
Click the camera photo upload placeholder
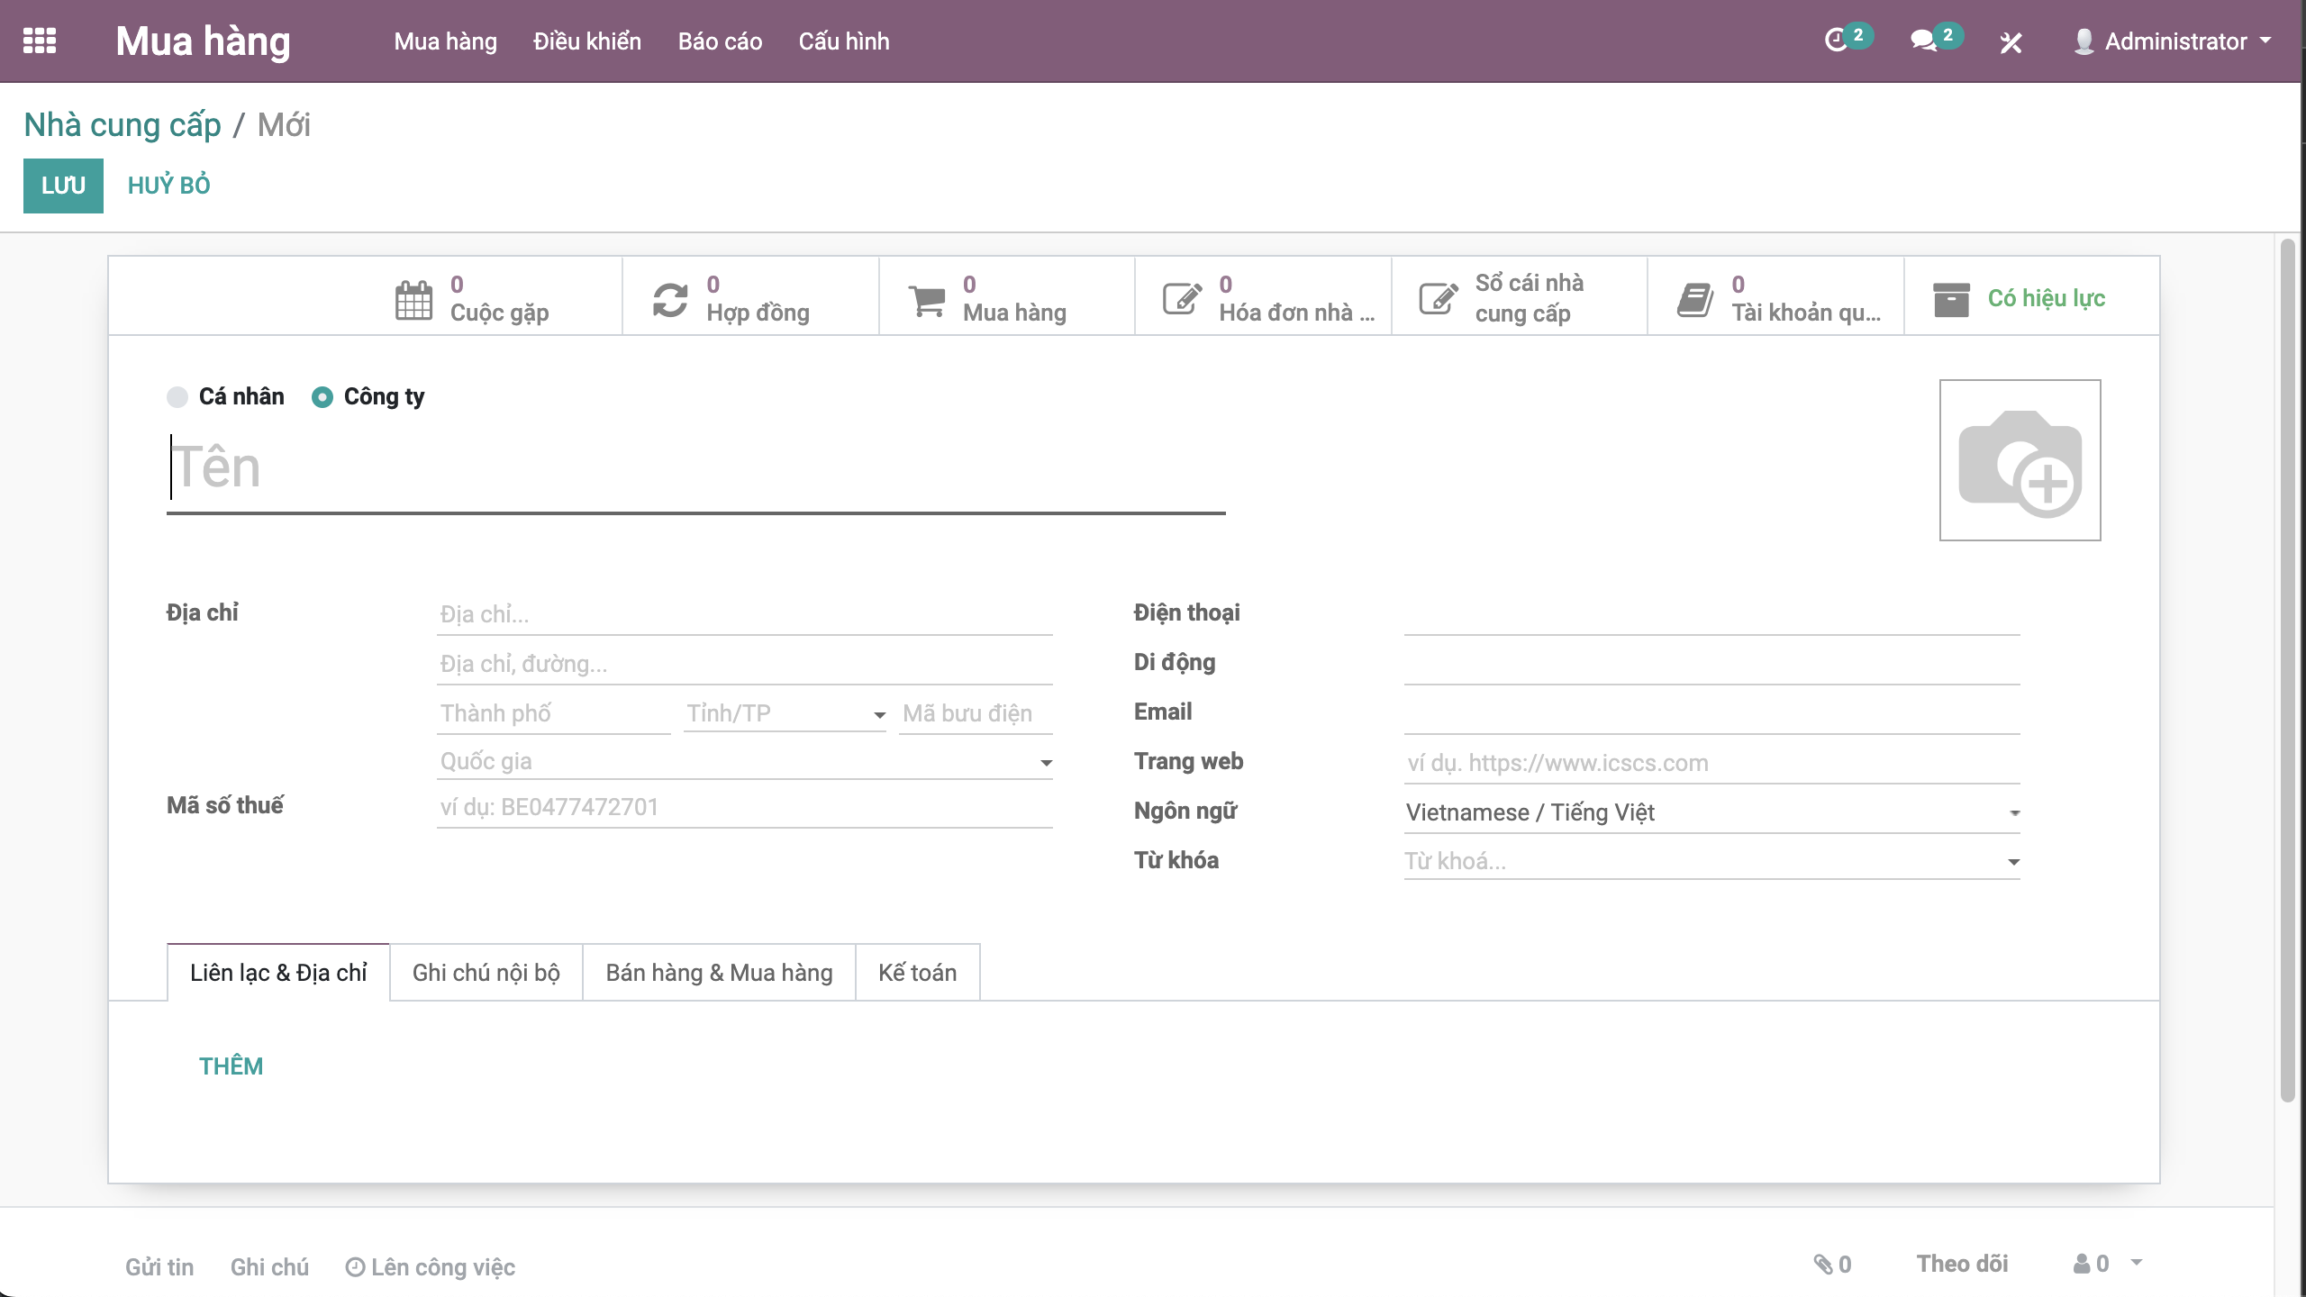click(x=2020, y=460)
